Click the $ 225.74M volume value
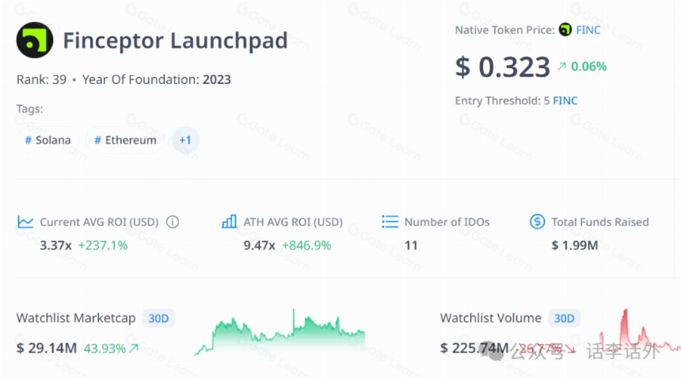The image size is (681, 378). [x=474, y=348]
